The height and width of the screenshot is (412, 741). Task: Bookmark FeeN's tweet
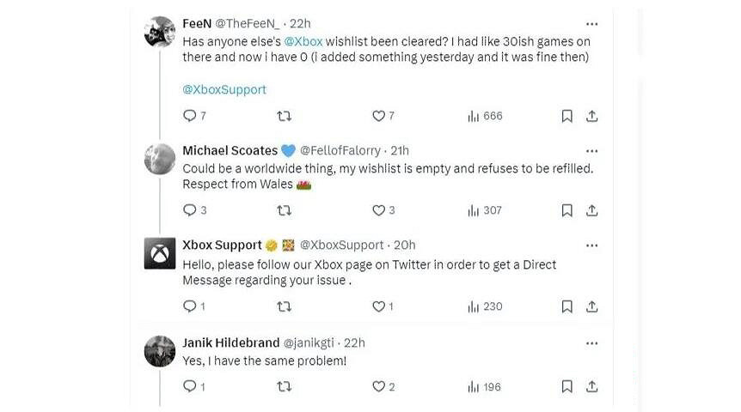pyautogui.click(x=567, y=116)
